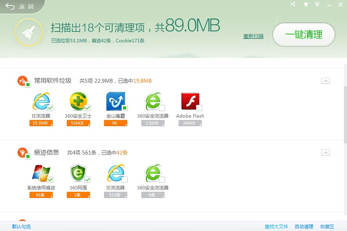Click the 已选垃圾53.1MB summary text
347x231 pixels.
click(x=69, y=41)
